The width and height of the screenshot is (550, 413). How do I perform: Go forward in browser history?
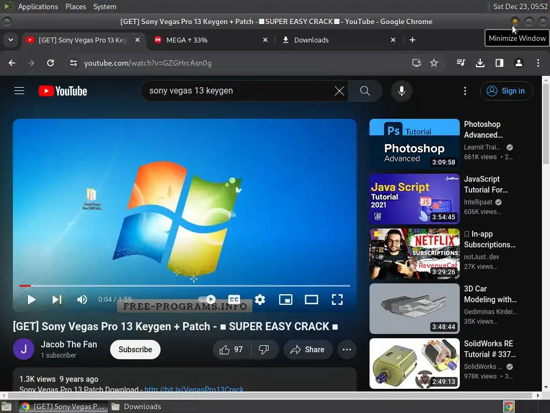click(31, 63)
